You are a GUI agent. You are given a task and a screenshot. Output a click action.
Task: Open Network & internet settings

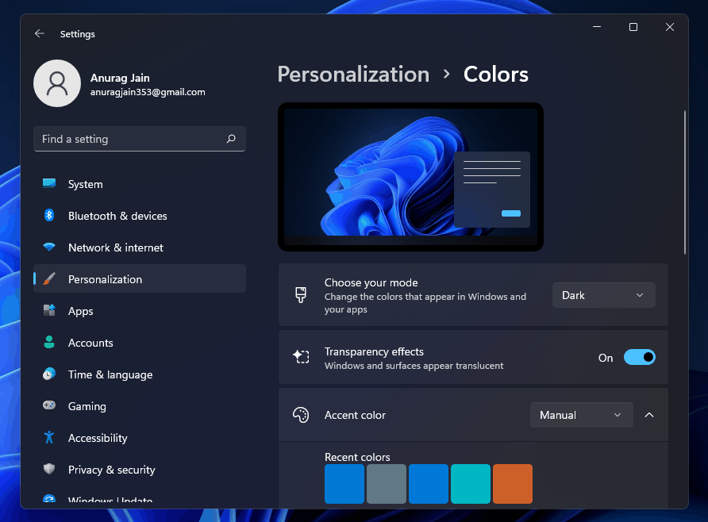(x=140, y=248)
